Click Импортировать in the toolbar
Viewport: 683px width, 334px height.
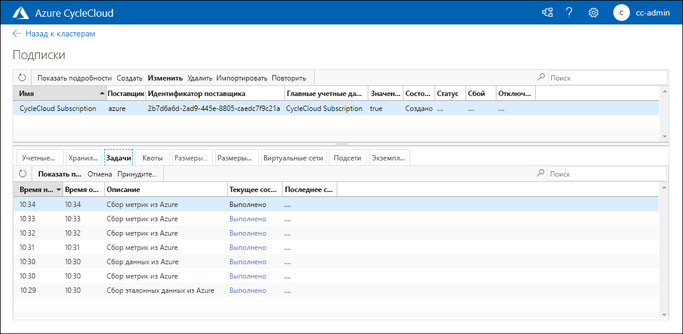[242, 78]
